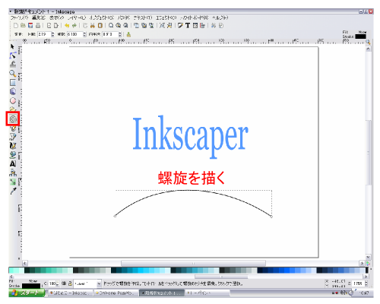Select the Zoom magnifier tool in toolbox
This screenshot has height=304, width=380.
13,74
